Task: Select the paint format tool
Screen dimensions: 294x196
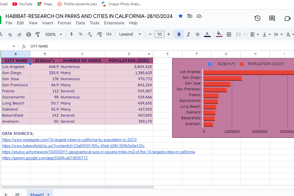Action: (38, 34)
